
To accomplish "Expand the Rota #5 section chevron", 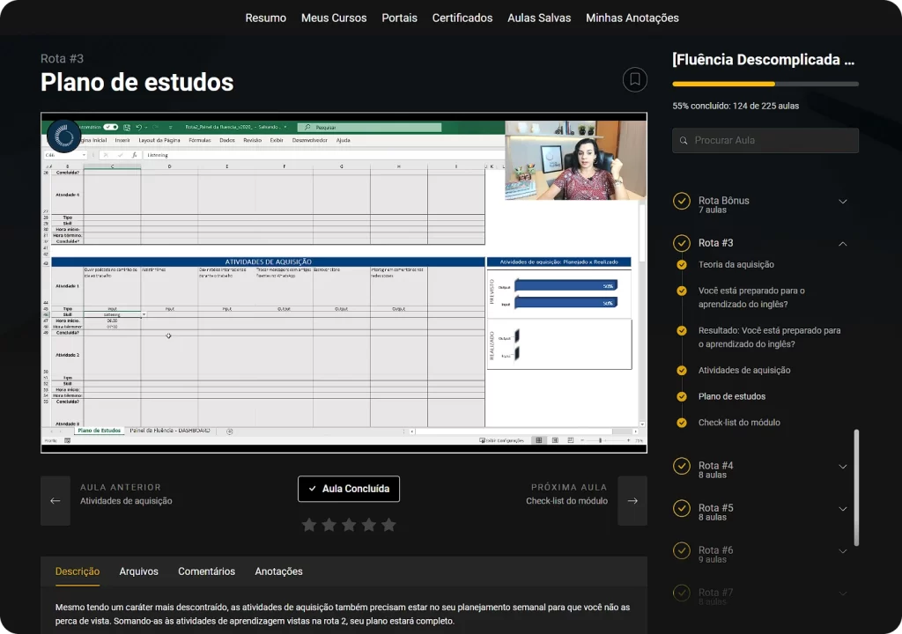I will click(843, 509).
